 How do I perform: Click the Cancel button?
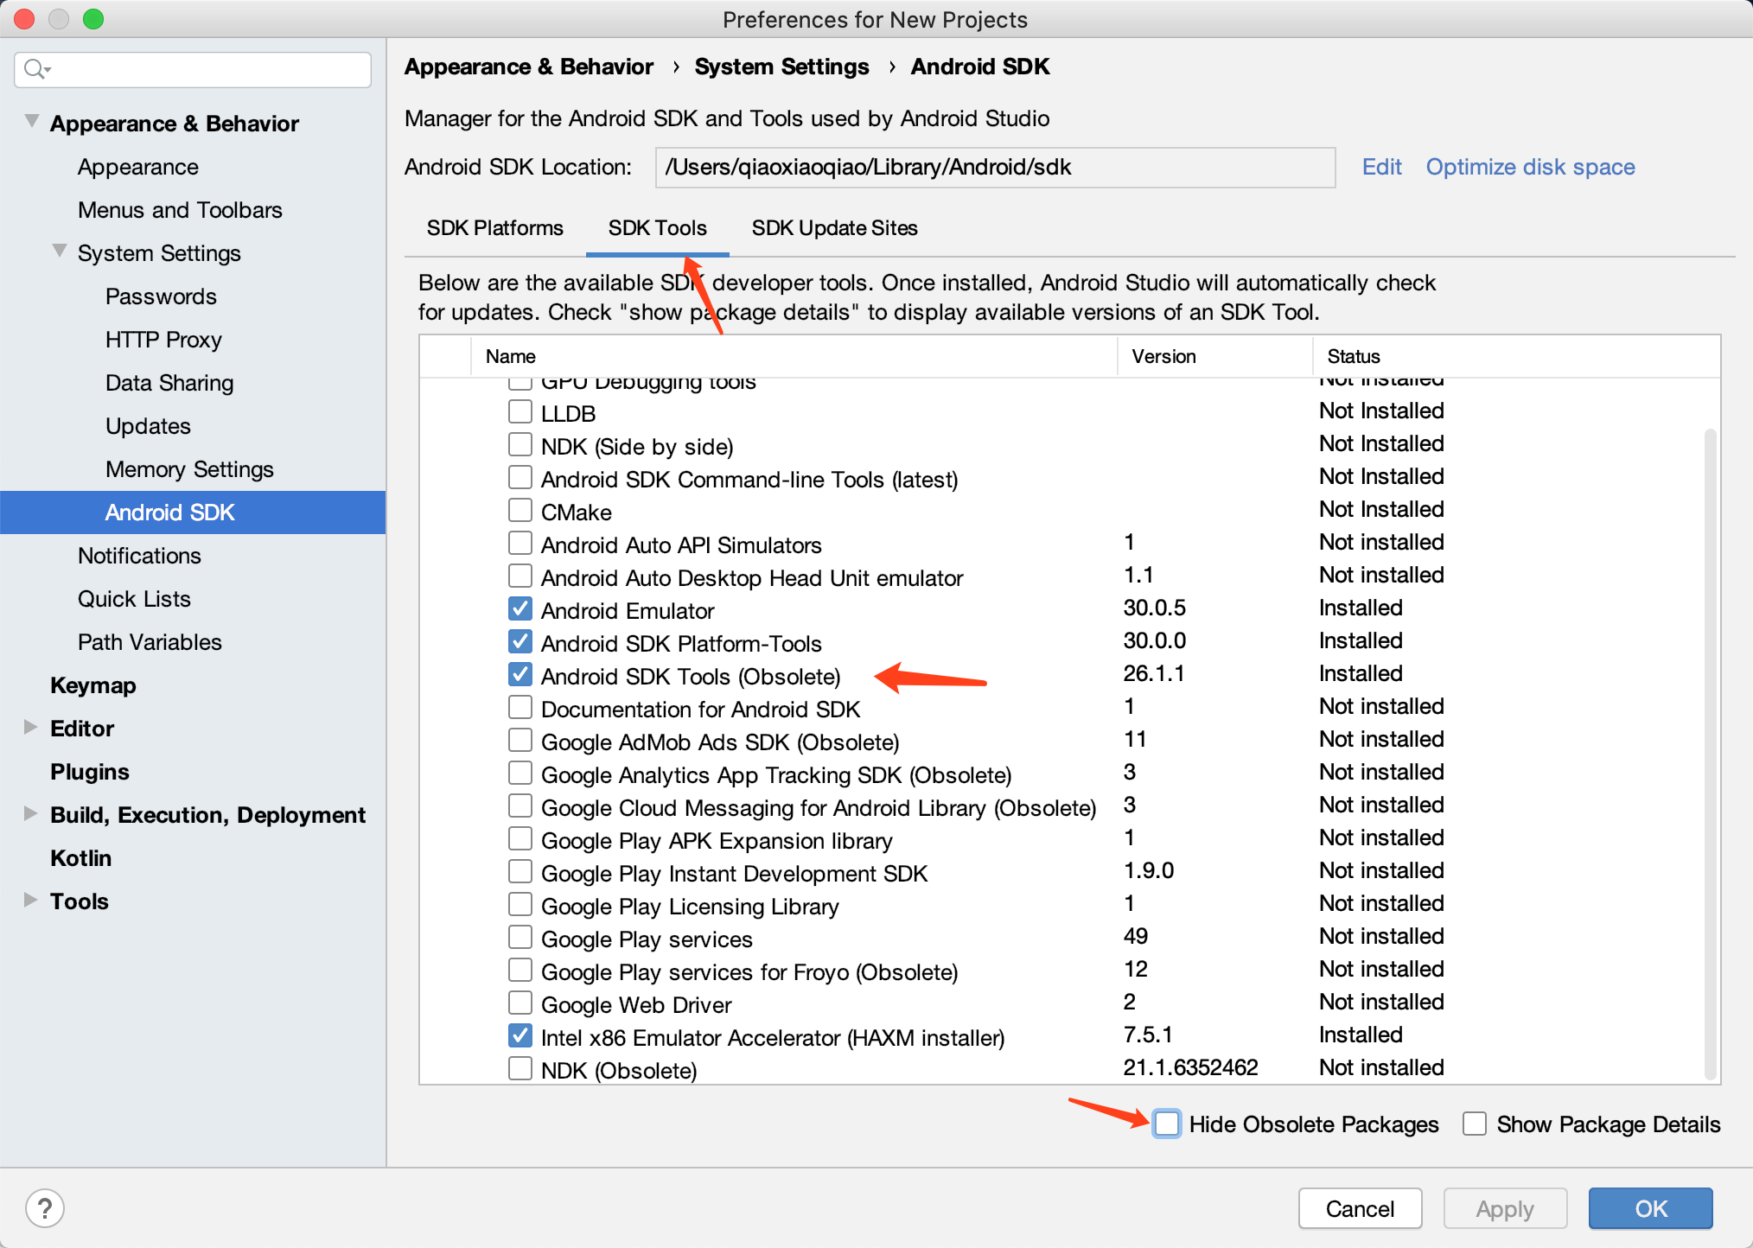1360,1208
